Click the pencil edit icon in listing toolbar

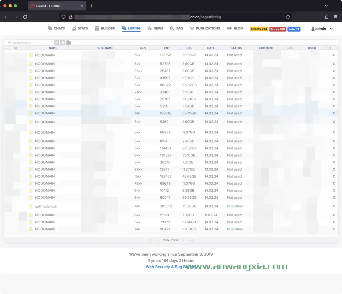(56, 42)
